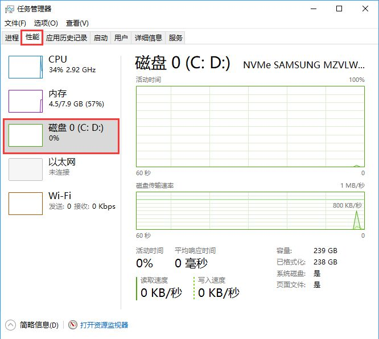Switch to the 应用历史记录 tab

pyautogui.click(x=67, y=38)
